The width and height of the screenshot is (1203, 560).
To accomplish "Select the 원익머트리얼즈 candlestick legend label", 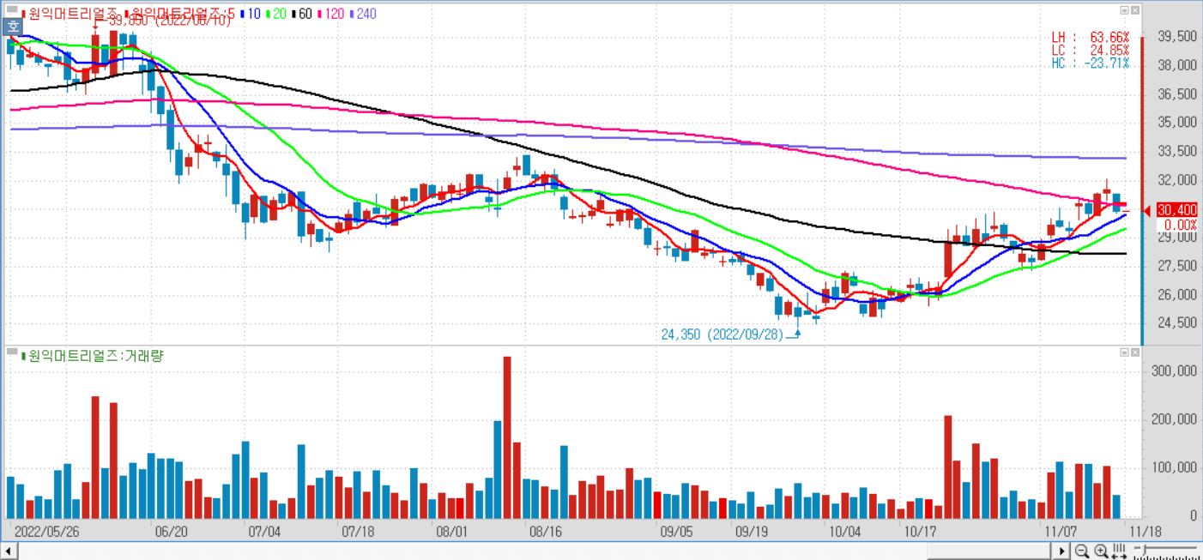I will [71, 15].
